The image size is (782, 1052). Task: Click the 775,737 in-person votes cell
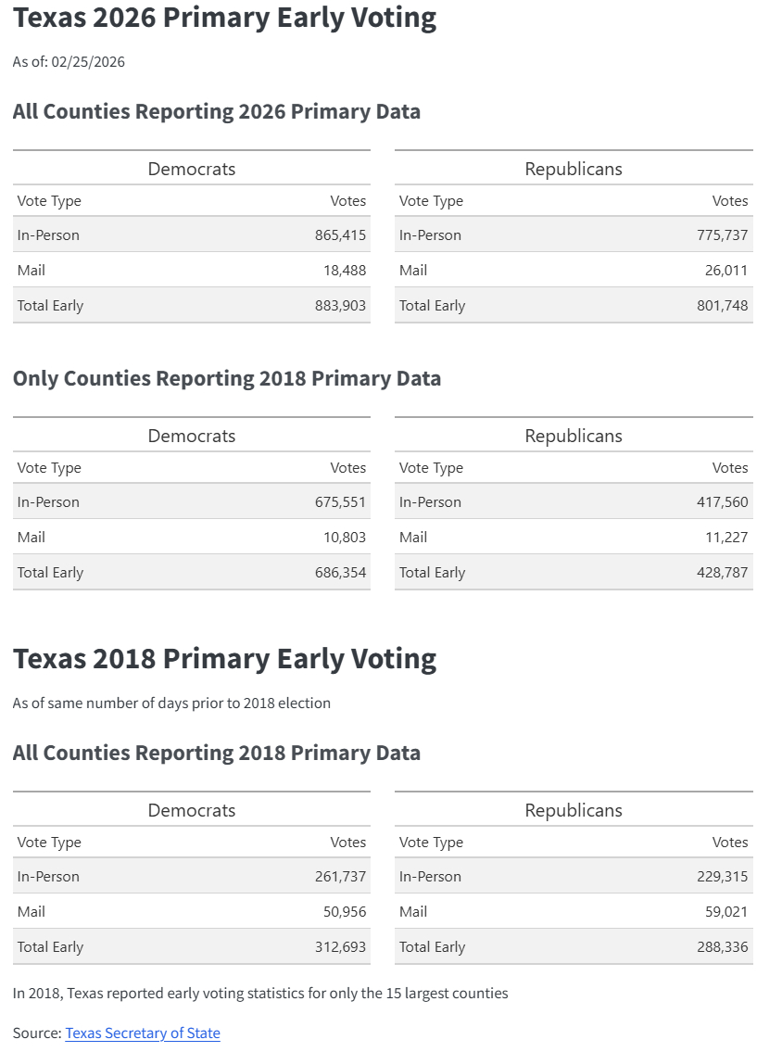722,235
